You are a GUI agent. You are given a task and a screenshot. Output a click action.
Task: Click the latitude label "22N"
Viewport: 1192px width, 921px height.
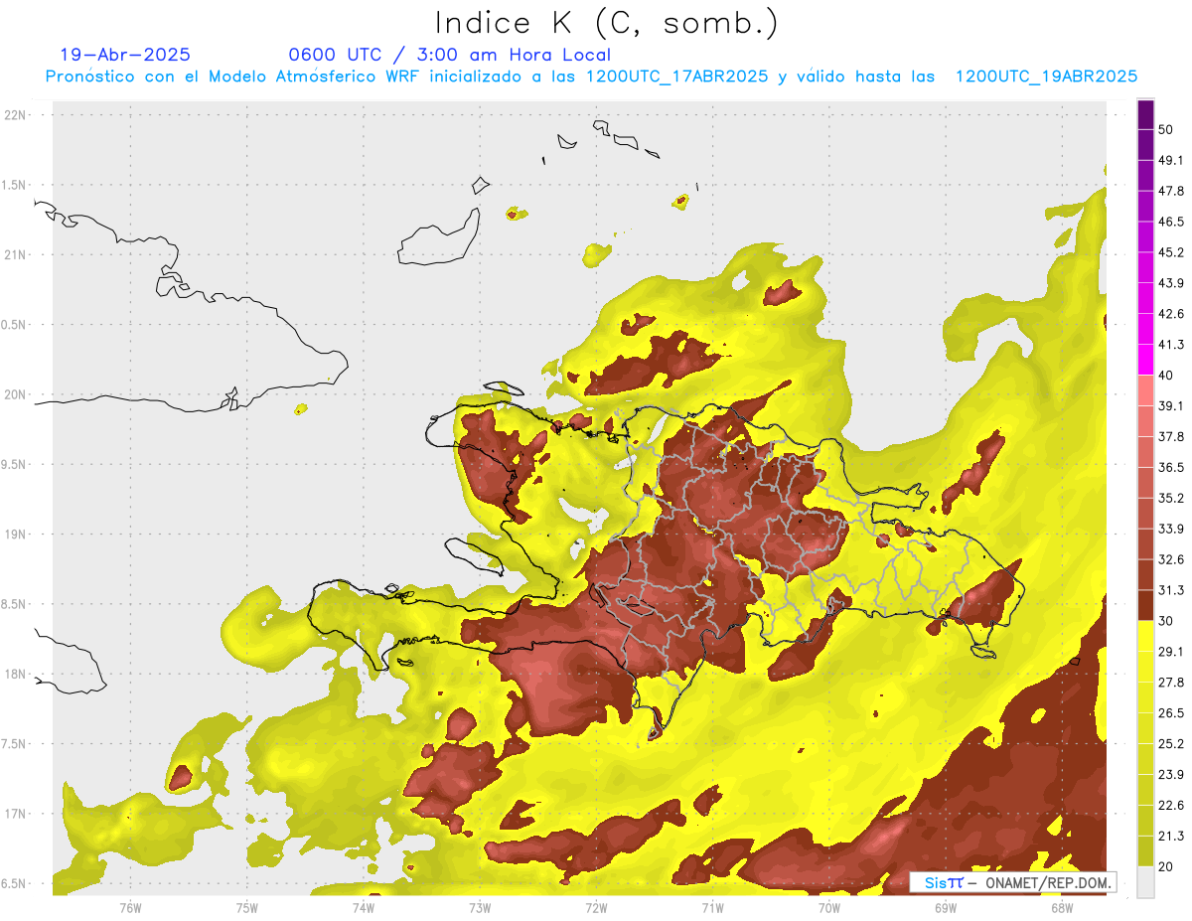point(16,115)
